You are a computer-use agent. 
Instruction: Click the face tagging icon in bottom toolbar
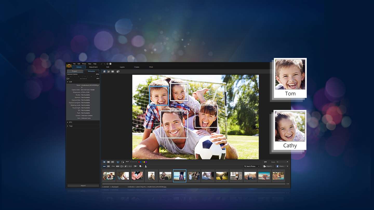(118, 162)
